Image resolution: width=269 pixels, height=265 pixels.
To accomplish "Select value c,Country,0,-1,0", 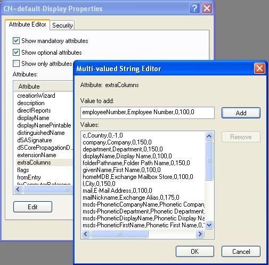I will pyautogui.click(x=103, y=135).
